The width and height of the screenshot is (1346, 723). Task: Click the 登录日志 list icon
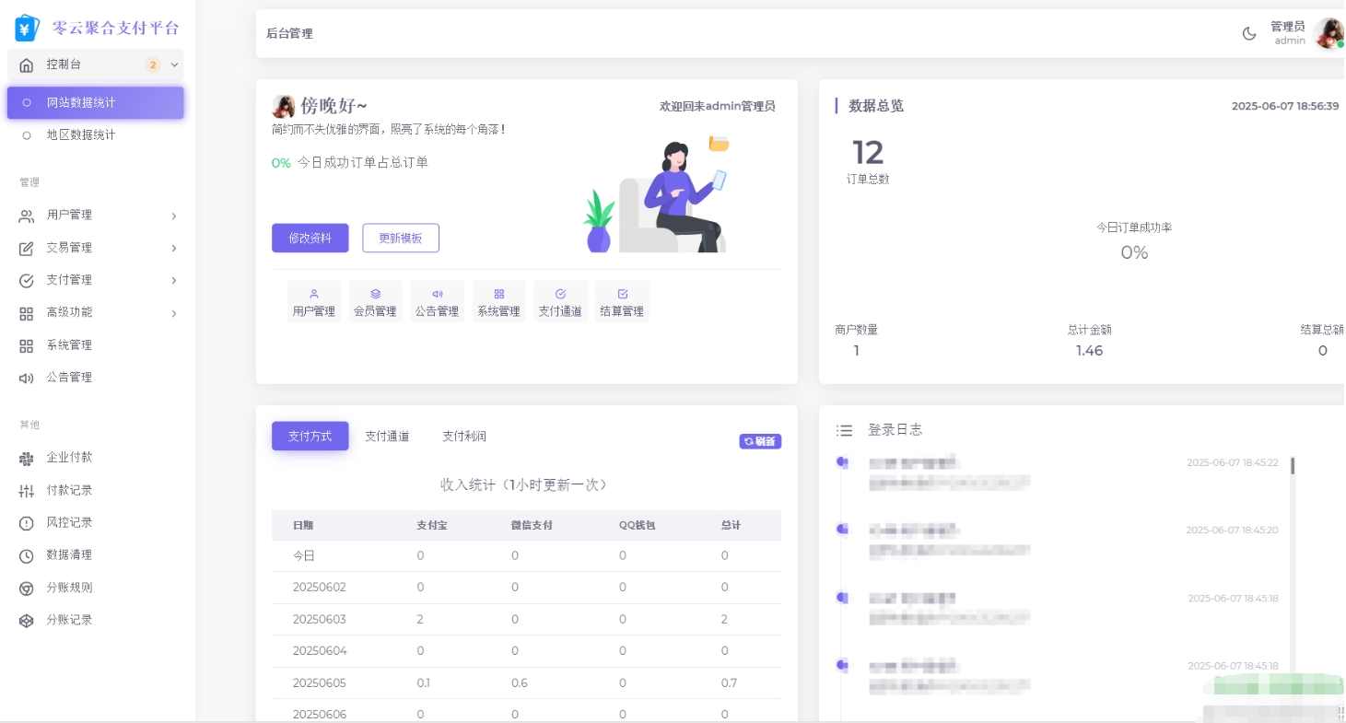pyautogui.click(x=844, y=429)
